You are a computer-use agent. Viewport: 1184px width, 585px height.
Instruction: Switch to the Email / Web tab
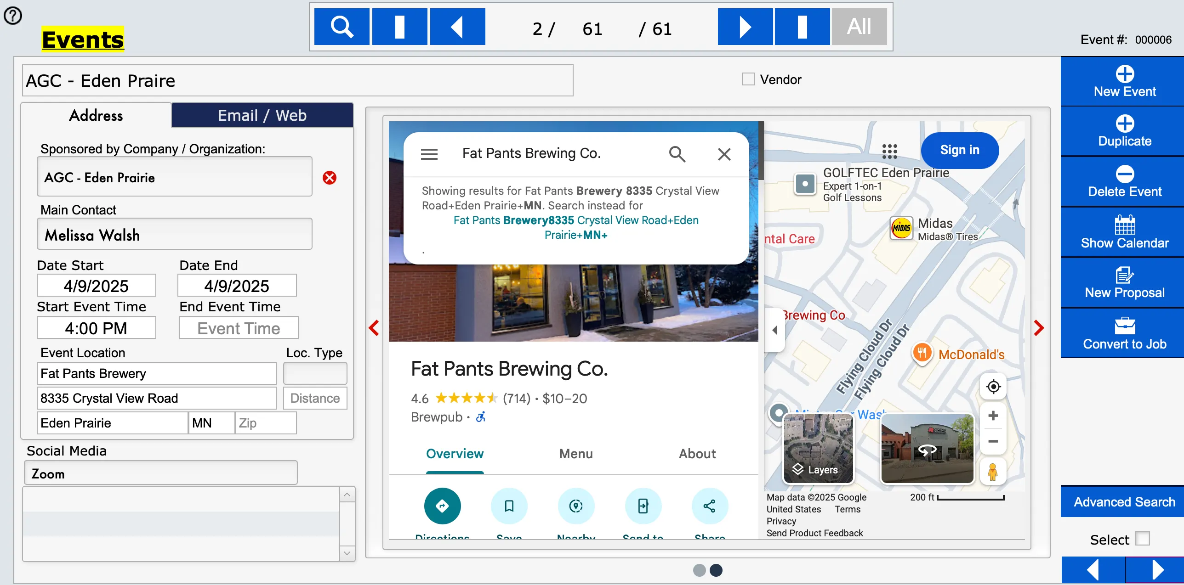click(x=262, y=115)
